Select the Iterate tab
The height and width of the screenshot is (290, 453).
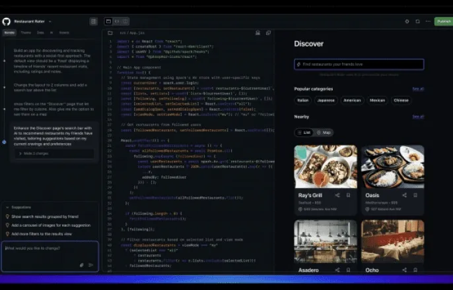pyautogui.click(x=9, y=32)
